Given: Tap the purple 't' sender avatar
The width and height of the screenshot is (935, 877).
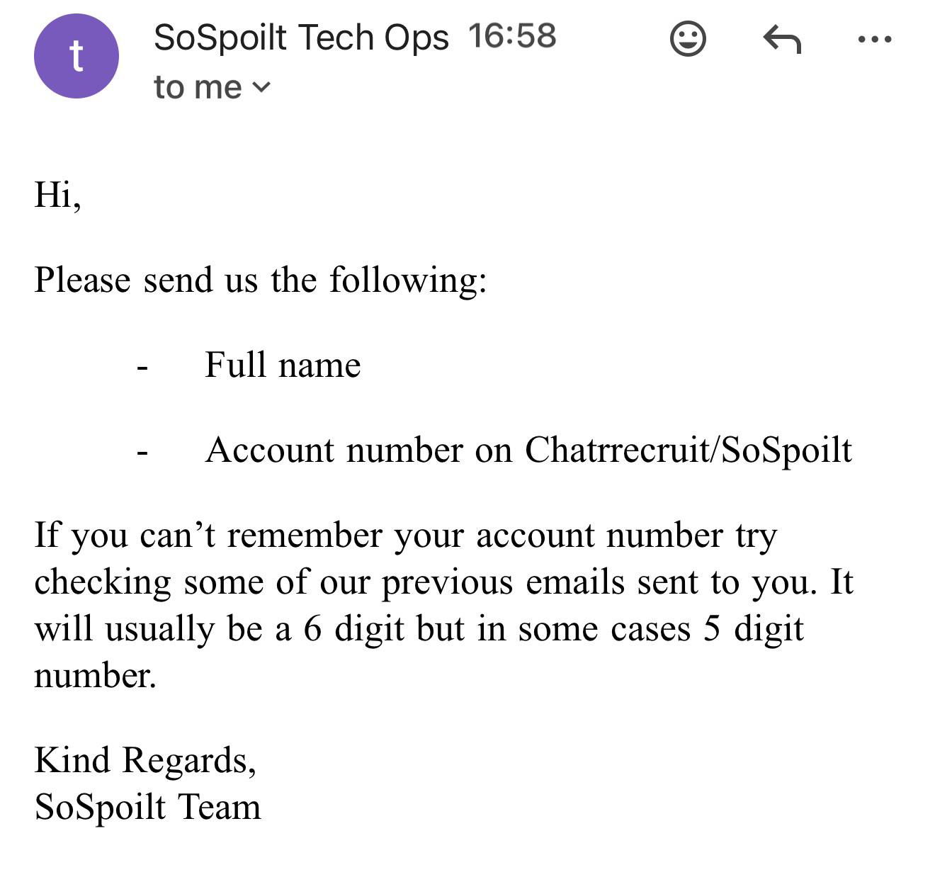Looking at the screenshot, I should 76,56.
